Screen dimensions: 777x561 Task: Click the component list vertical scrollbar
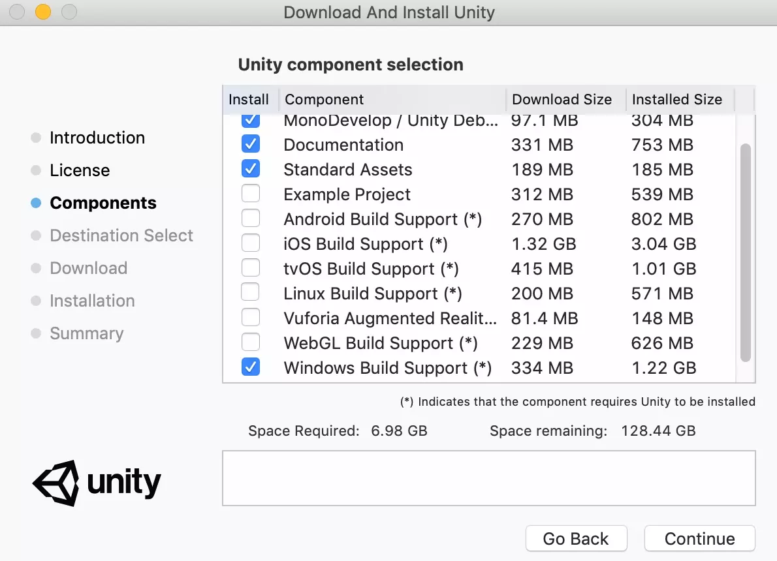(745, 251)
